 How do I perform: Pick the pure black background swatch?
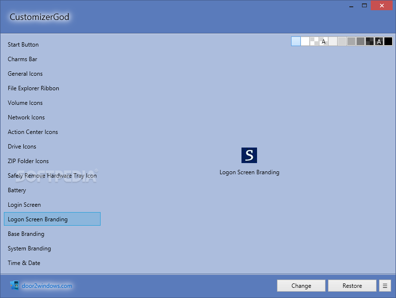point(388,41)
